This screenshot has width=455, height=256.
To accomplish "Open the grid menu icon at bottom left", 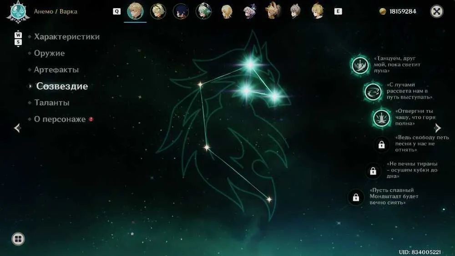I will pos(18,239).
